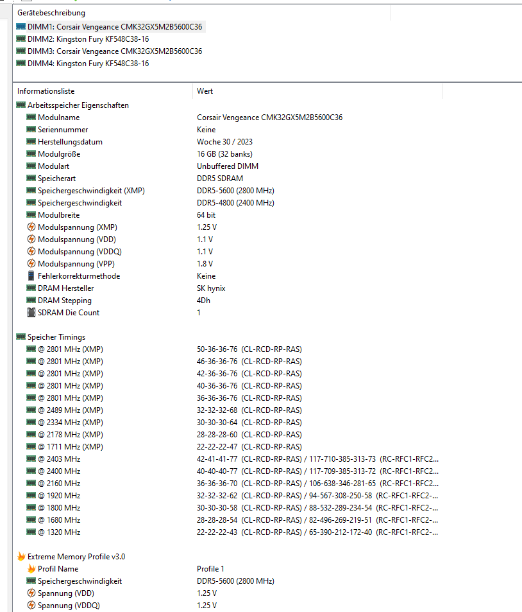522x612 pixels.
Task: Click the timing 36-36-36-76 (CL-RCD-RP-RAS)
Action: coord(249,398)
